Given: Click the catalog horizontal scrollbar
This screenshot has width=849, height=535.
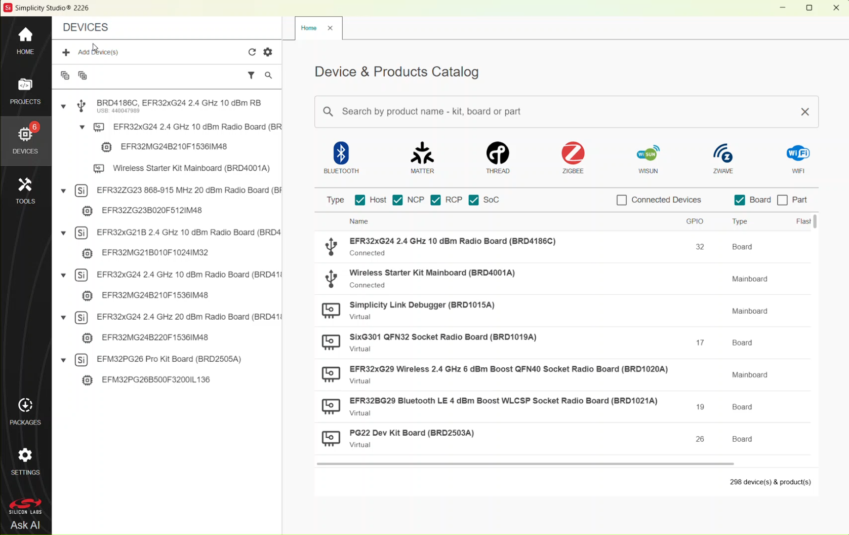Looking at the screenshot, I should coord(525,464).
